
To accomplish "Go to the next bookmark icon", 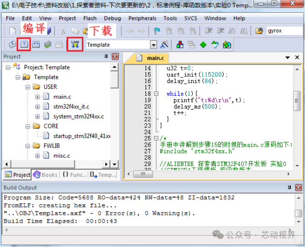I will tap(181, 31).
